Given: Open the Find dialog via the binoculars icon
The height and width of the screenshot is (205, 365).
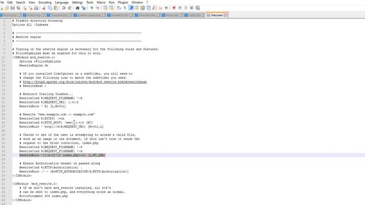Looking at the screenshot, I should (x=78, y=8).
